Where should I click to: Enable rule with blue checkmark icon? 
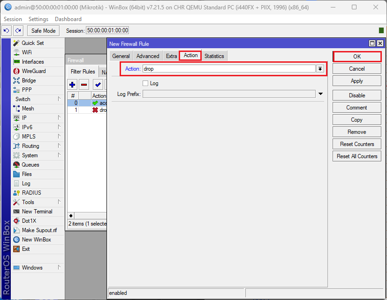[98, 85]
